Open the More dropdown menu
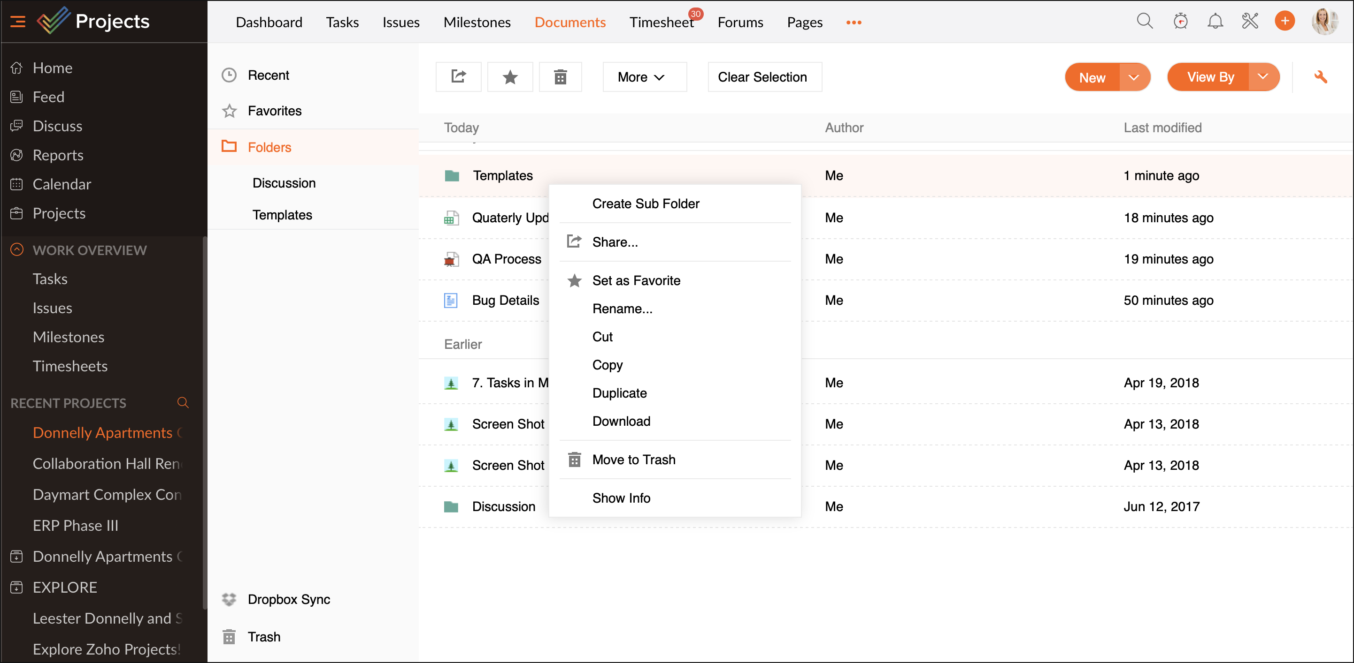Viewport: 1354px width, 663px height. (x=644, y=76)
